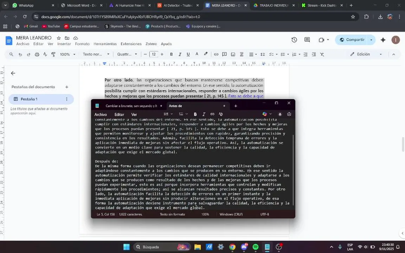This screenshot has height=253, width=405.
Task: Click the Google Docs undo icon
Action: [20, 54]
